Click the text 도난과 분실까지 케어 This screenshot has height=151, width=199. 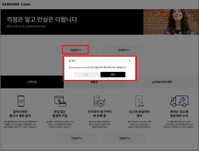pyautogui.click(x=139, y=114)
